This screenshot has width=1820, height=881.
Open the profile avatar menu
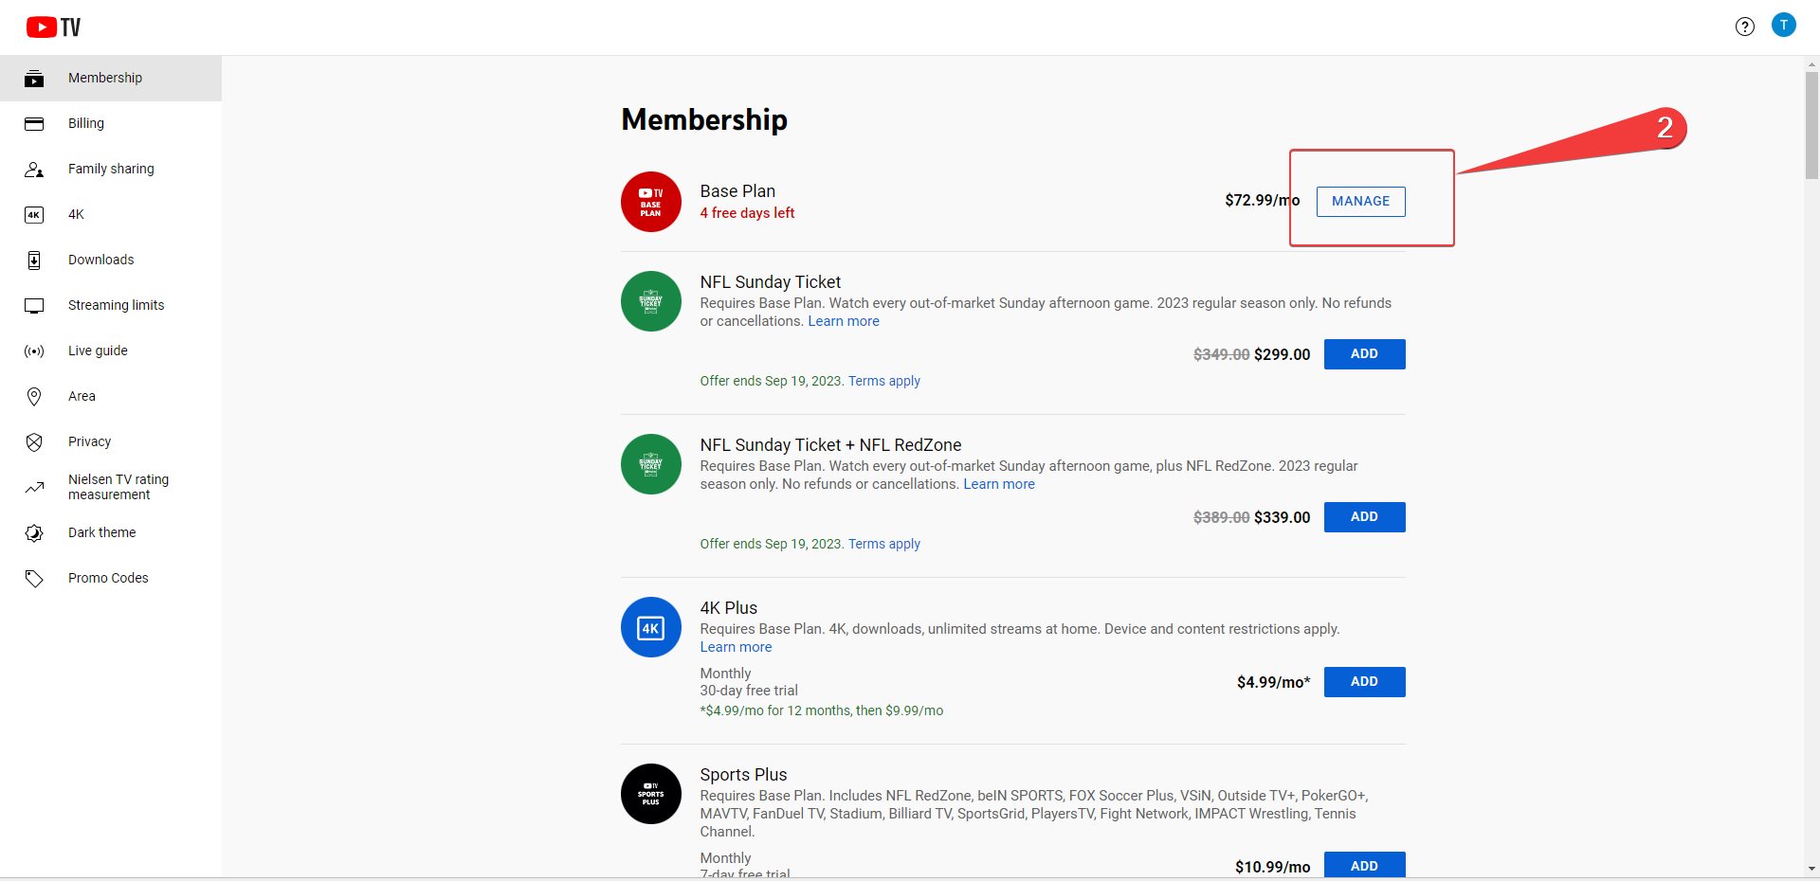[1784, 25]
